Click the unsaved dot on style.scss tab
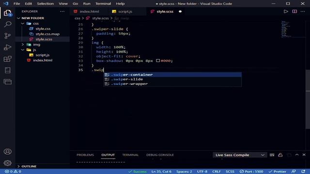The width and height of the screenshot is (310, 174). [180, 12]
